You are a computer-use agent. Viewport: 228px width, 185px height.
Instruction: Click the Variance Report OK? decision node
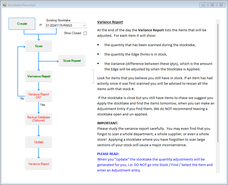point(38,96)
